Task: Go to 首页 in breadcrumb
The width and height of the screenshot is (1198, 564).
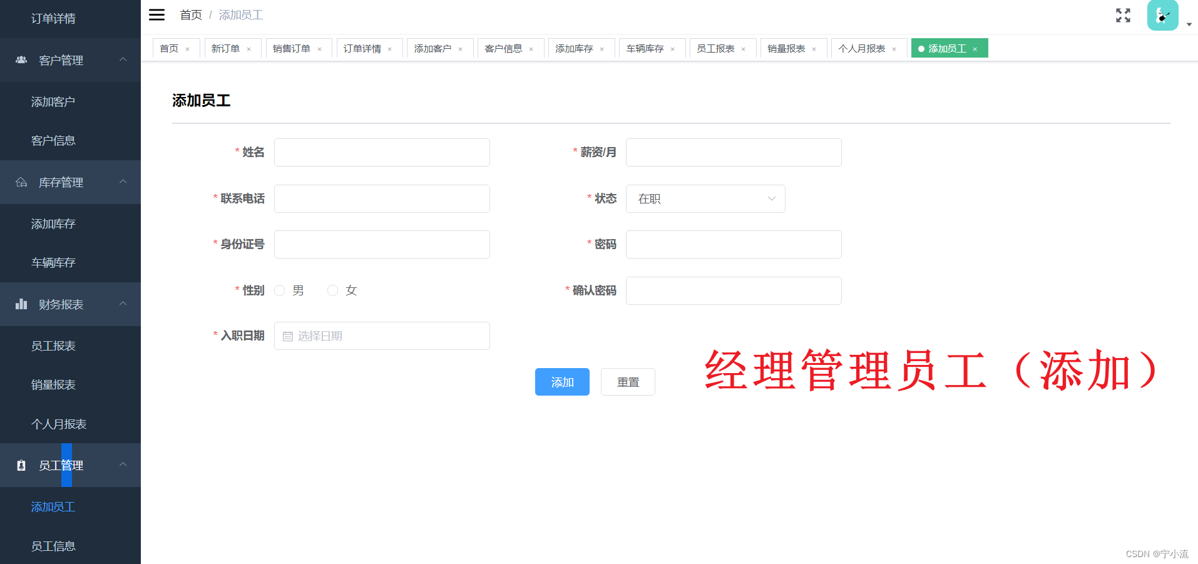Action: click(191, 15)
